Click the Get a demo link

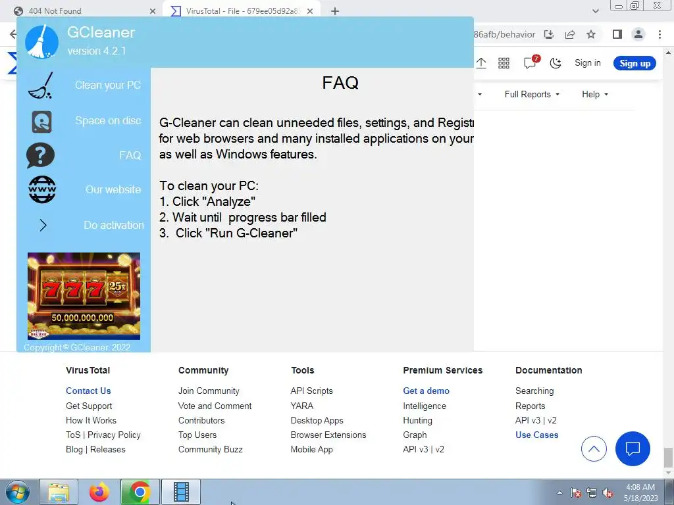click(x=426, y=391)
